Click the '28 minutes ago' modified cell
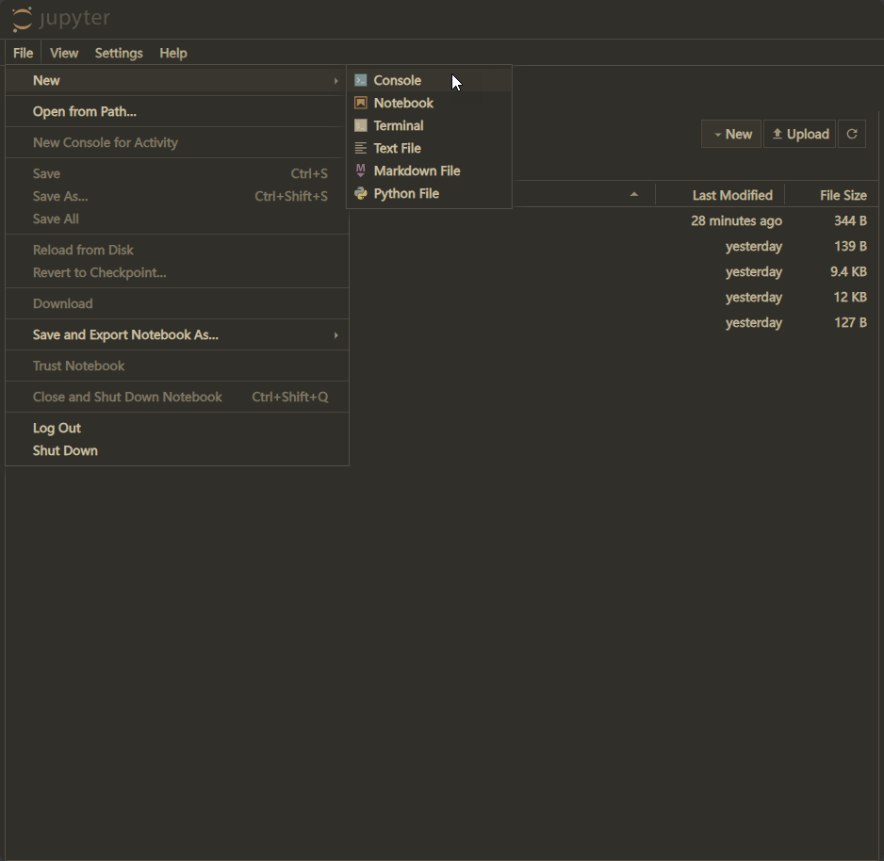This screenshot has width=884, height=861. pos(736,220)
